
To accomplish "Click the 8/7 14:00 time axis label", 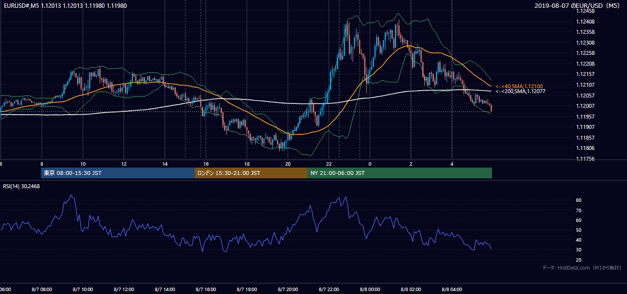I will [x=165, y=289].
